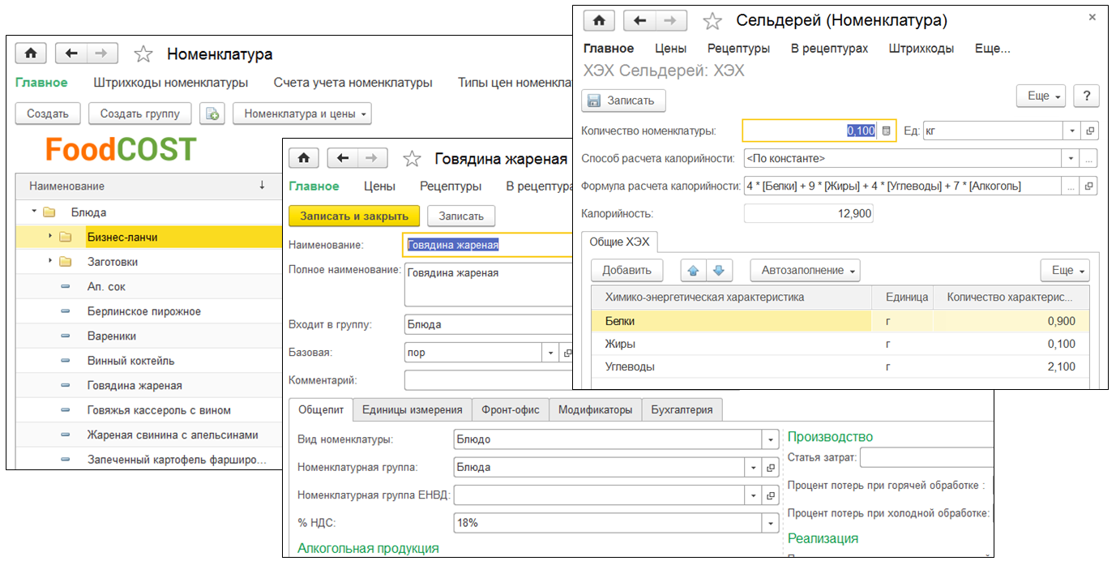Close the Сельдерей window
The height and width of the screenshot is (561, 1116).
point(1092,17)
